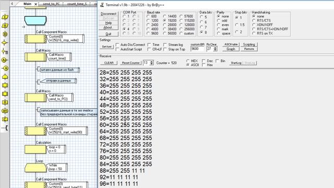Close the Main flowchart tab

36,4
